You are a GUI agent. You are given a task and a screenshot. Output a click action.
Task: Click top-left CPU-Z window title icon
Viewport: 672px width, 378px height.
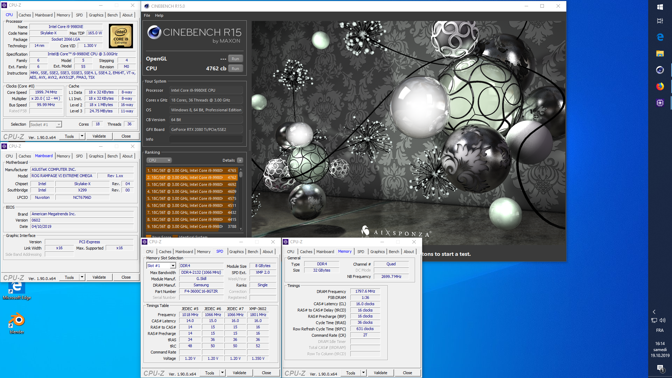point(4,5)
